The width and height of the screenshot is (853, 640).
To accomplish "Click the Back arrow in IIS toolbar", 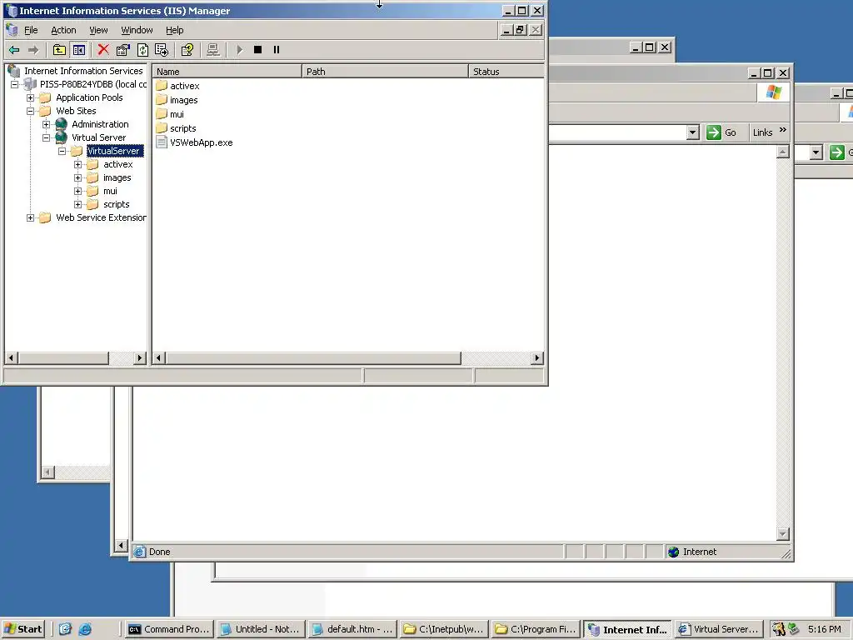I will (15, 50).
